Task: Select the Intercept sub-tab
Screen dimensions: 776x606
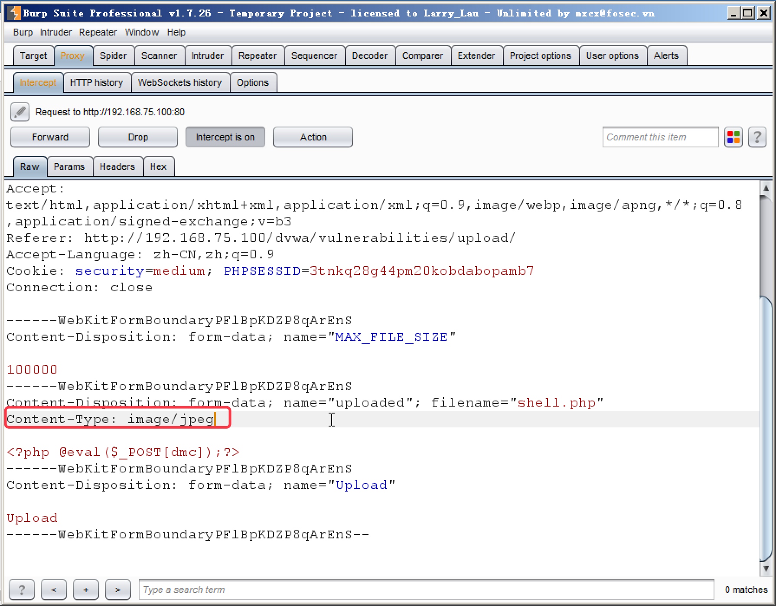Action: tap(38, 83)
